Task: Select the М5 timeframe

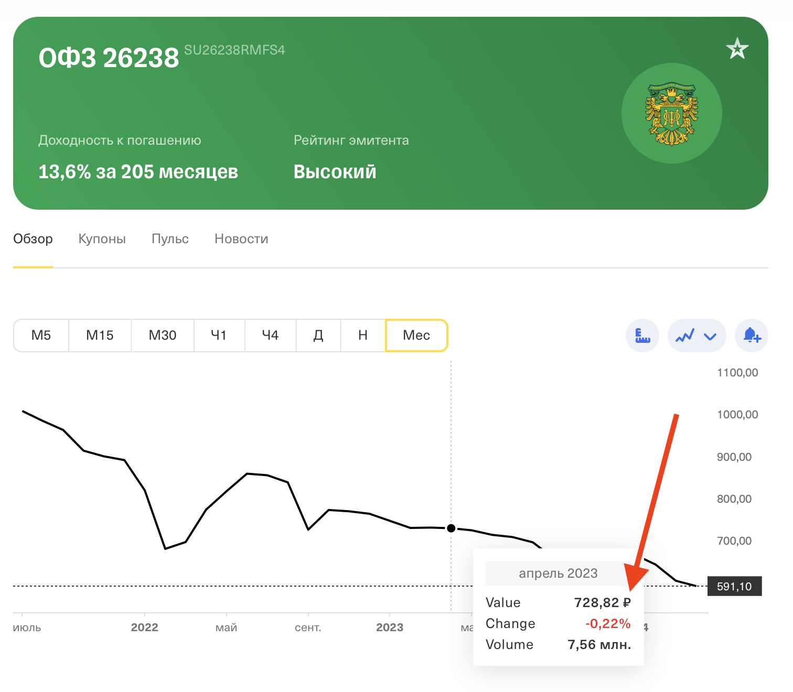Action: [x=41, y=336]
